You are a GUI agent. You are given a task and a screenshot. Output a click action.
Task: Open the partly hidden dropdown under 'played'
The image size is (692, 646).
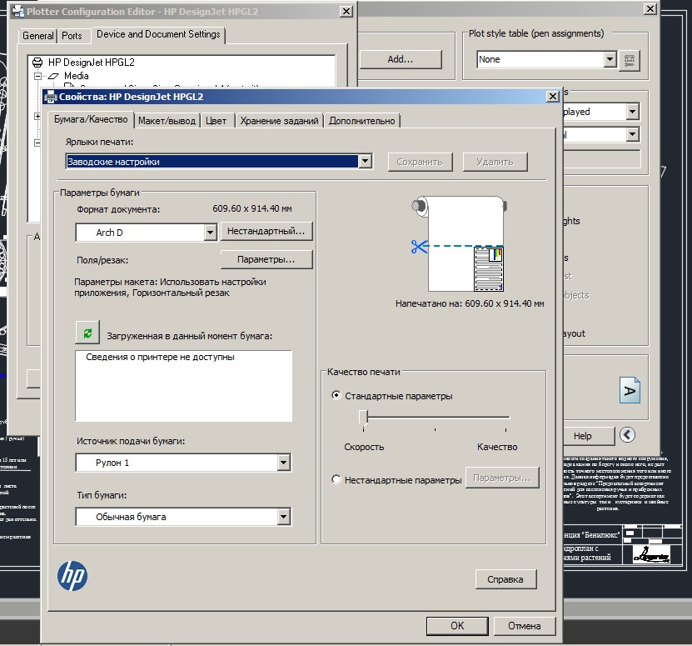(x=632, y=134)
